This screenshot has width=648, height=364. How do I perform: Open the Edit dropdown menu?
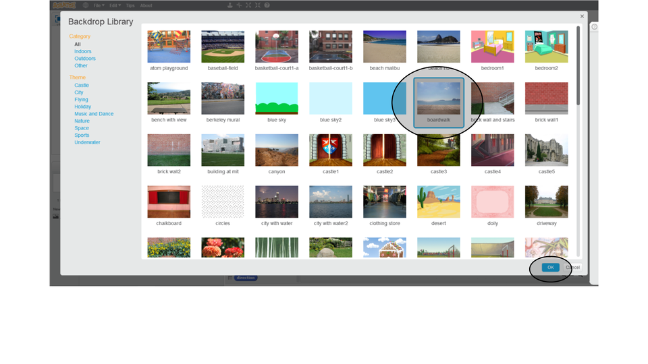(116, 5)
